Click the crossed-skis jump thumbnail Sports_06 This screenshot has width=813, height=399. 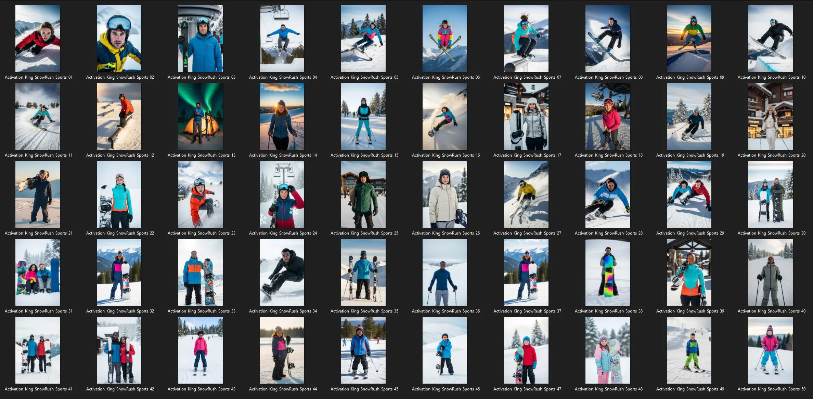click(x=445, y=38)
